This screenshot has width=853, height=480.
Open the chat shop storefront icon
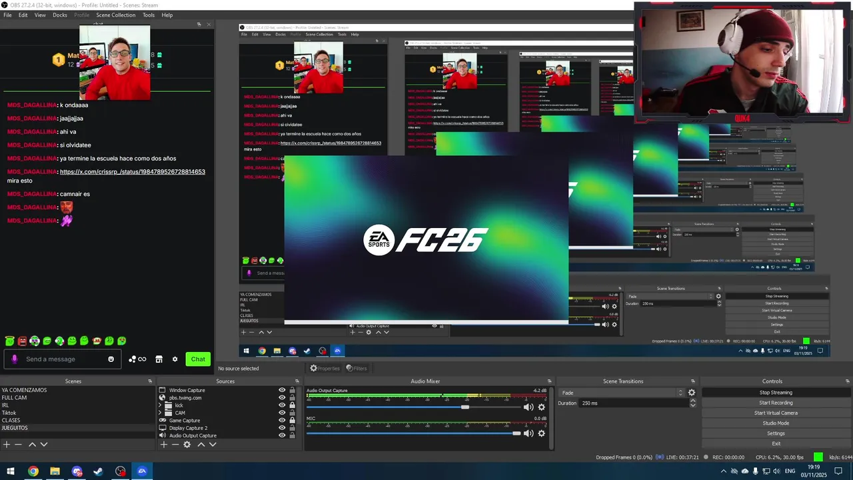coord(159,359)
